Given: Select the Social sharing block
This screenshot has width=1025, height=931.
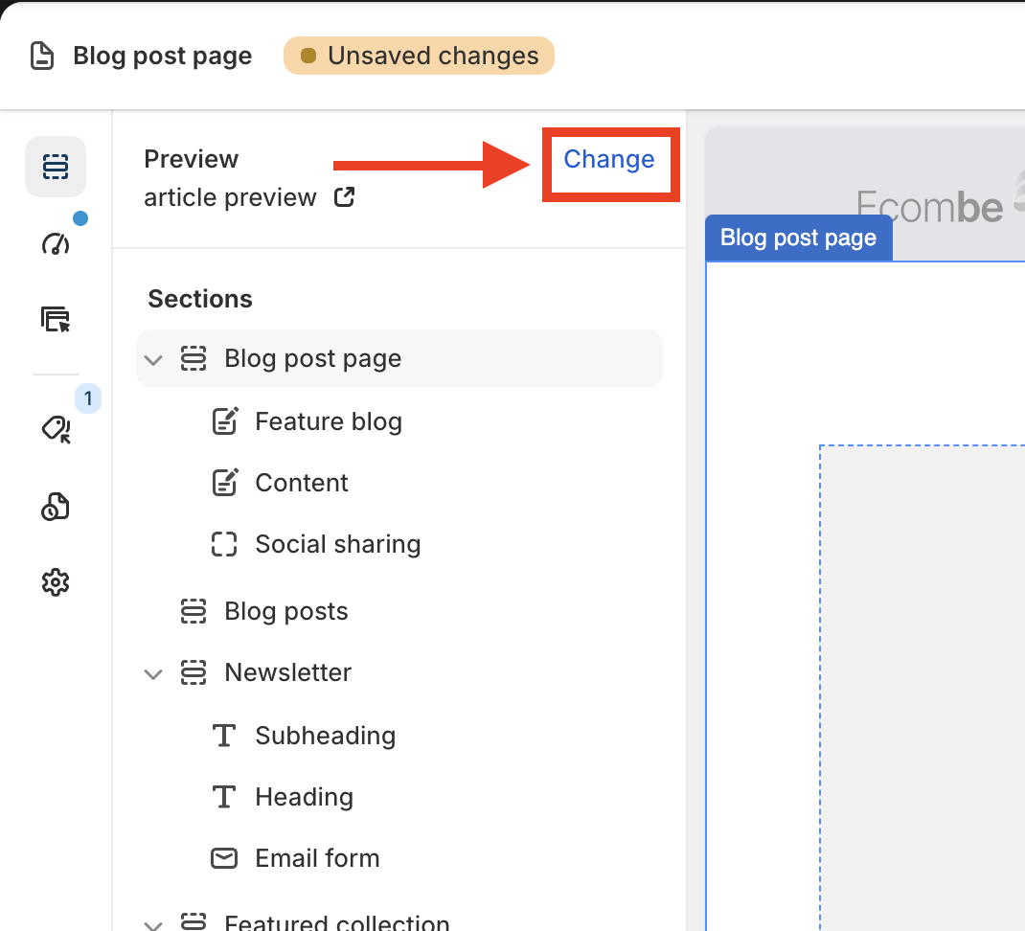Looking at the screenshot, I should (337, 544).
